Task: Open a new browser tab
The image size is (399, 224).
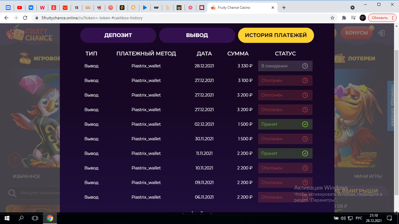Action: click(284, 8)
